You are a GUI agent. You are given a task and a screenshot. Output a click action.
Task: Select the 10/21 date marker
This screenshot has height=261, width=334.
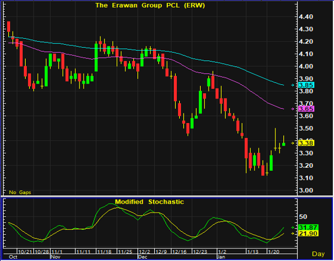[25, 252]
